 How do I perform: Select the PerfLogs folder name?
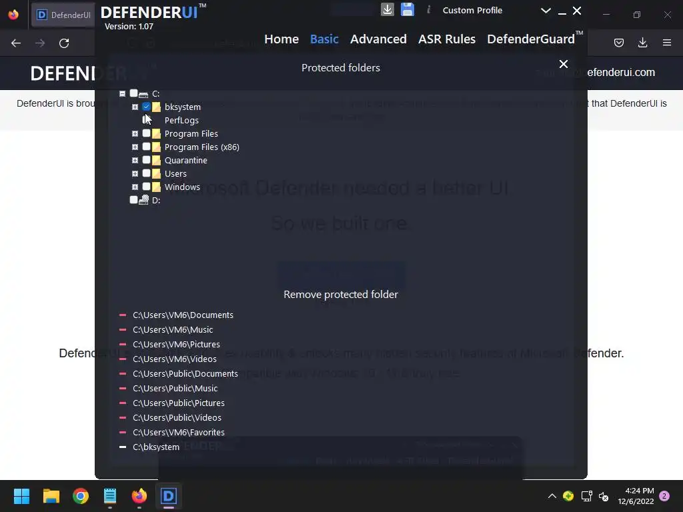click(181, 120)
